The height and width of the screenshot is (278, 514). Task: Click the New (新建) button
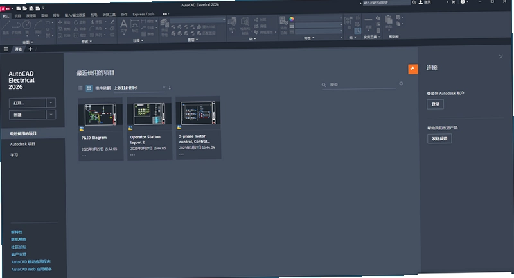point(28,115)
